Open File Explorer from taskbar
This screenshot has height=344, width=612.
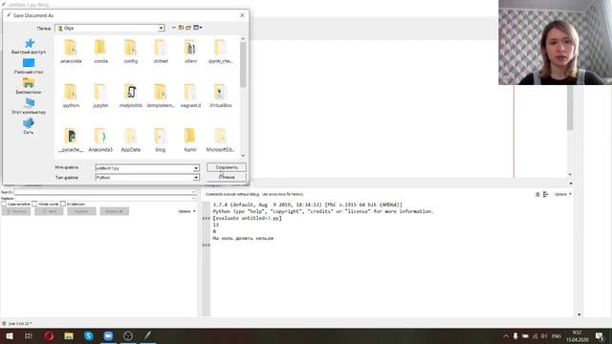[x=69, y=335]
